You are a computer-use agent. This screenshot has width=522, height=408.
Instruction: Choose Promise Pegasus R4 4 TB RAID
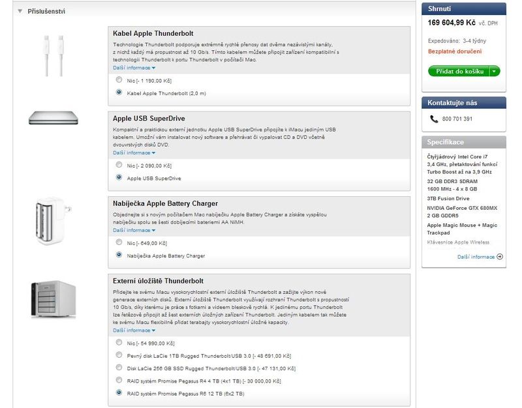119,381
